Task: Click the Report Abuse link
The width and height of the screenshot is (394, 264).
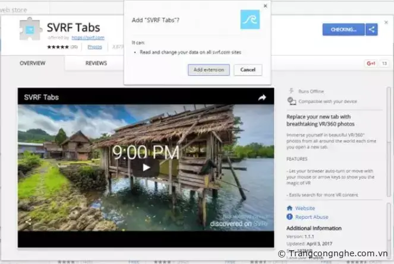Action: tap(312, 217)
